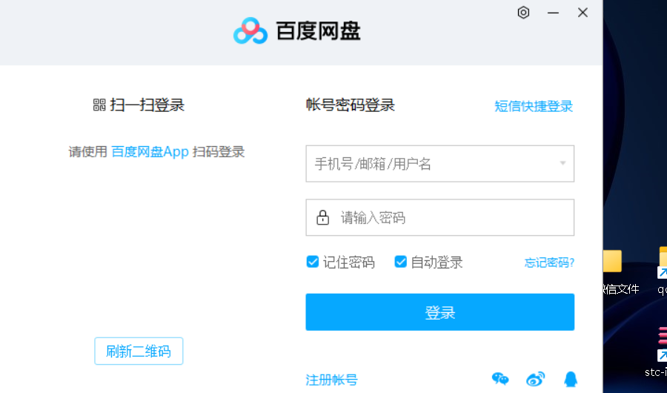Focus the 手机号/邮箱/用户名 input field

point(439,163)
